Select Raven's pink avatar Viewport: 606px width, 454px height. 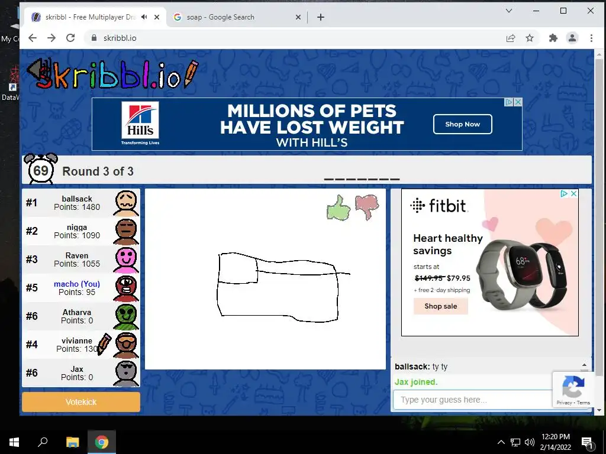[x=126, y=260]
